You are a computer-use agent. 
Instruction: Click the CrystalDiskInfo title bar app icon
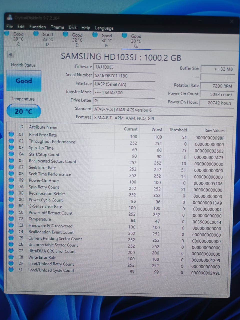coord(10,17)
